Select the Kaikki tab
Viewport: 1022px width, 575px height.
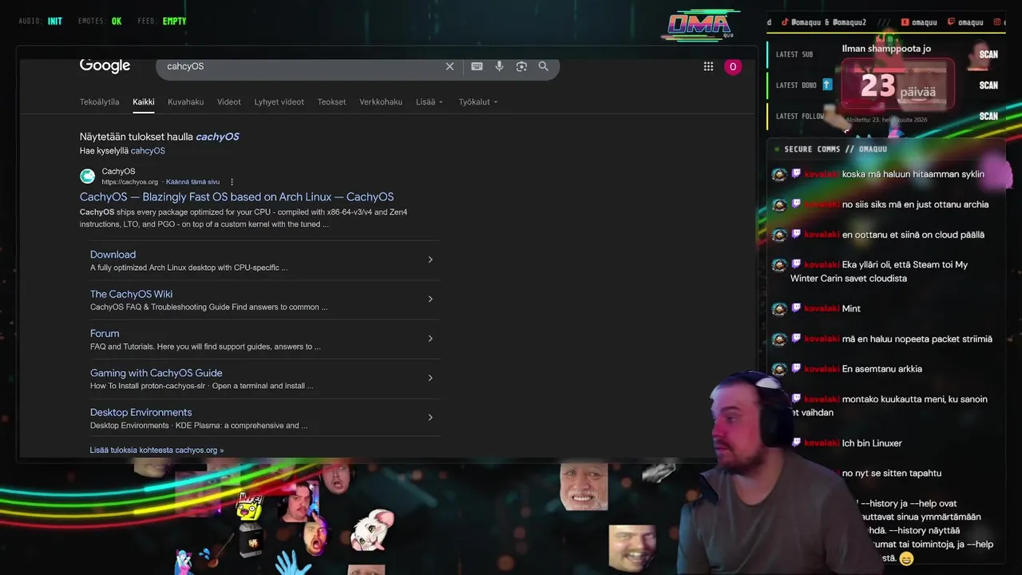pos(144,102)
